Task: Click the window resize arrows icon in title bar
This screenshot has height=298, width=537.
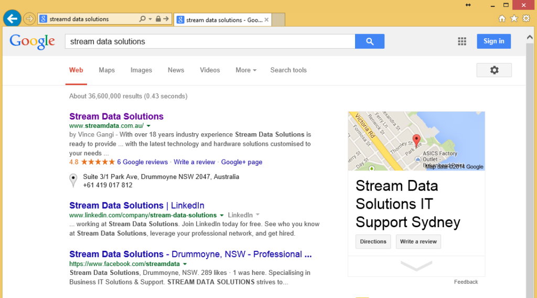Action: (468, 5)
